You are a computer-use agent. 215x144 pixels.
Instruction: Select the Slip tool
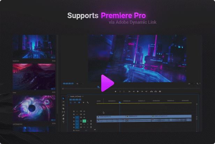click(64, 112)
